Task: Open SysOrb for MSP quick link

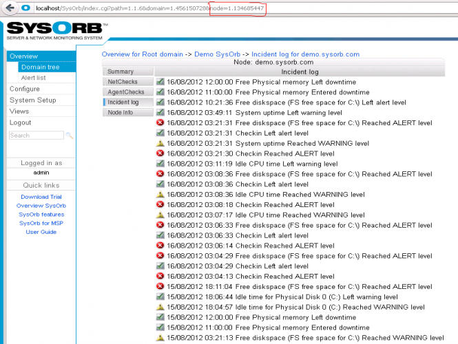Action: click(41, 223)
